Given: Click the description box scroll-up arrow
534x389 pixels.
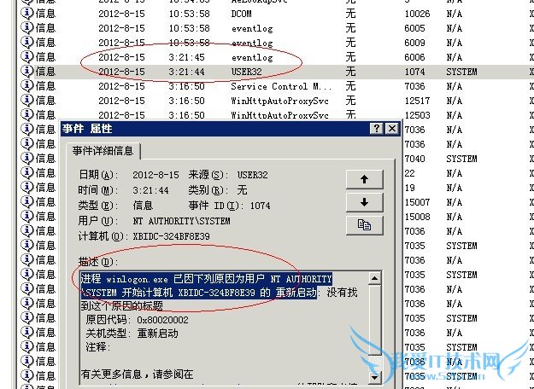Looking at the screenshot, I should click(x=374, y=278).
